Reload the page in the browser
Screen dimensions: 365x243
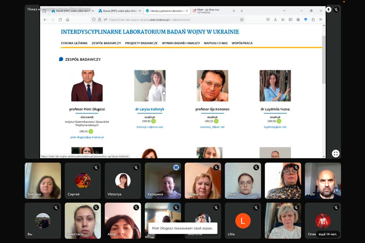60,20
